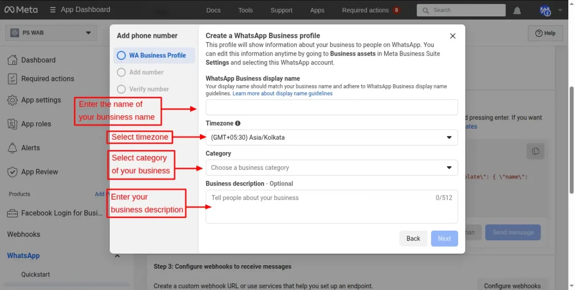Click the Dashboard home icon in sidebar
The height and width of the screenshot is (290, 575).
[x=12, y=60]
